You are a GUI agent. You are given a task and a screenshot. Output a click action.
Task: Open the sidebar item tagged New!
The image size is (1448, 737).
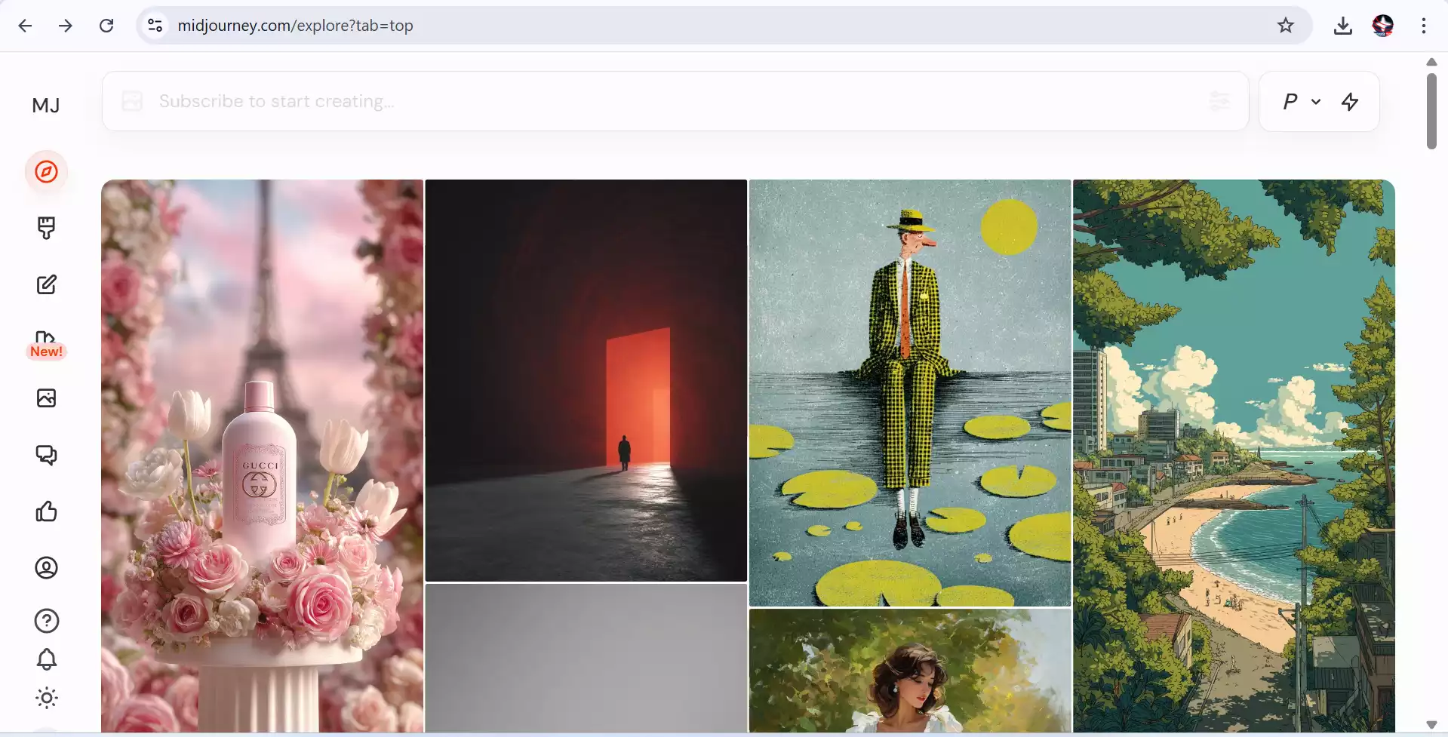(46, 345)
